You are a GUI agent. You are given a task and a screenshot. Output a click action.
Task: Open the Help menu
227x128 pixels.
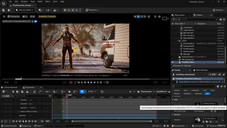pyautogui.click(x=62, y=1)
